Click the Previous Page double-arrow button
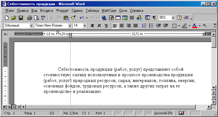218x117 pixels. (214, 93)
